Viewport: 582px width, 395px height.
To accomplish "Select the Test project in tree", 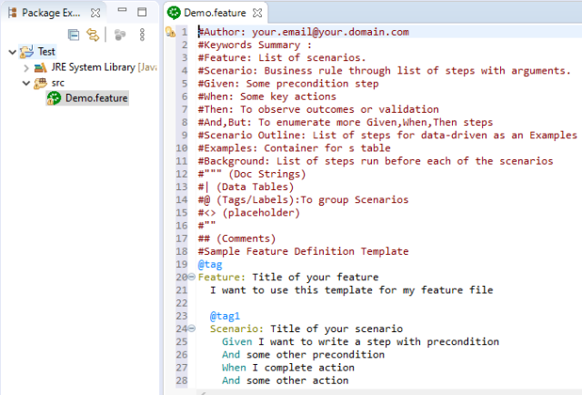I will 46,52.
